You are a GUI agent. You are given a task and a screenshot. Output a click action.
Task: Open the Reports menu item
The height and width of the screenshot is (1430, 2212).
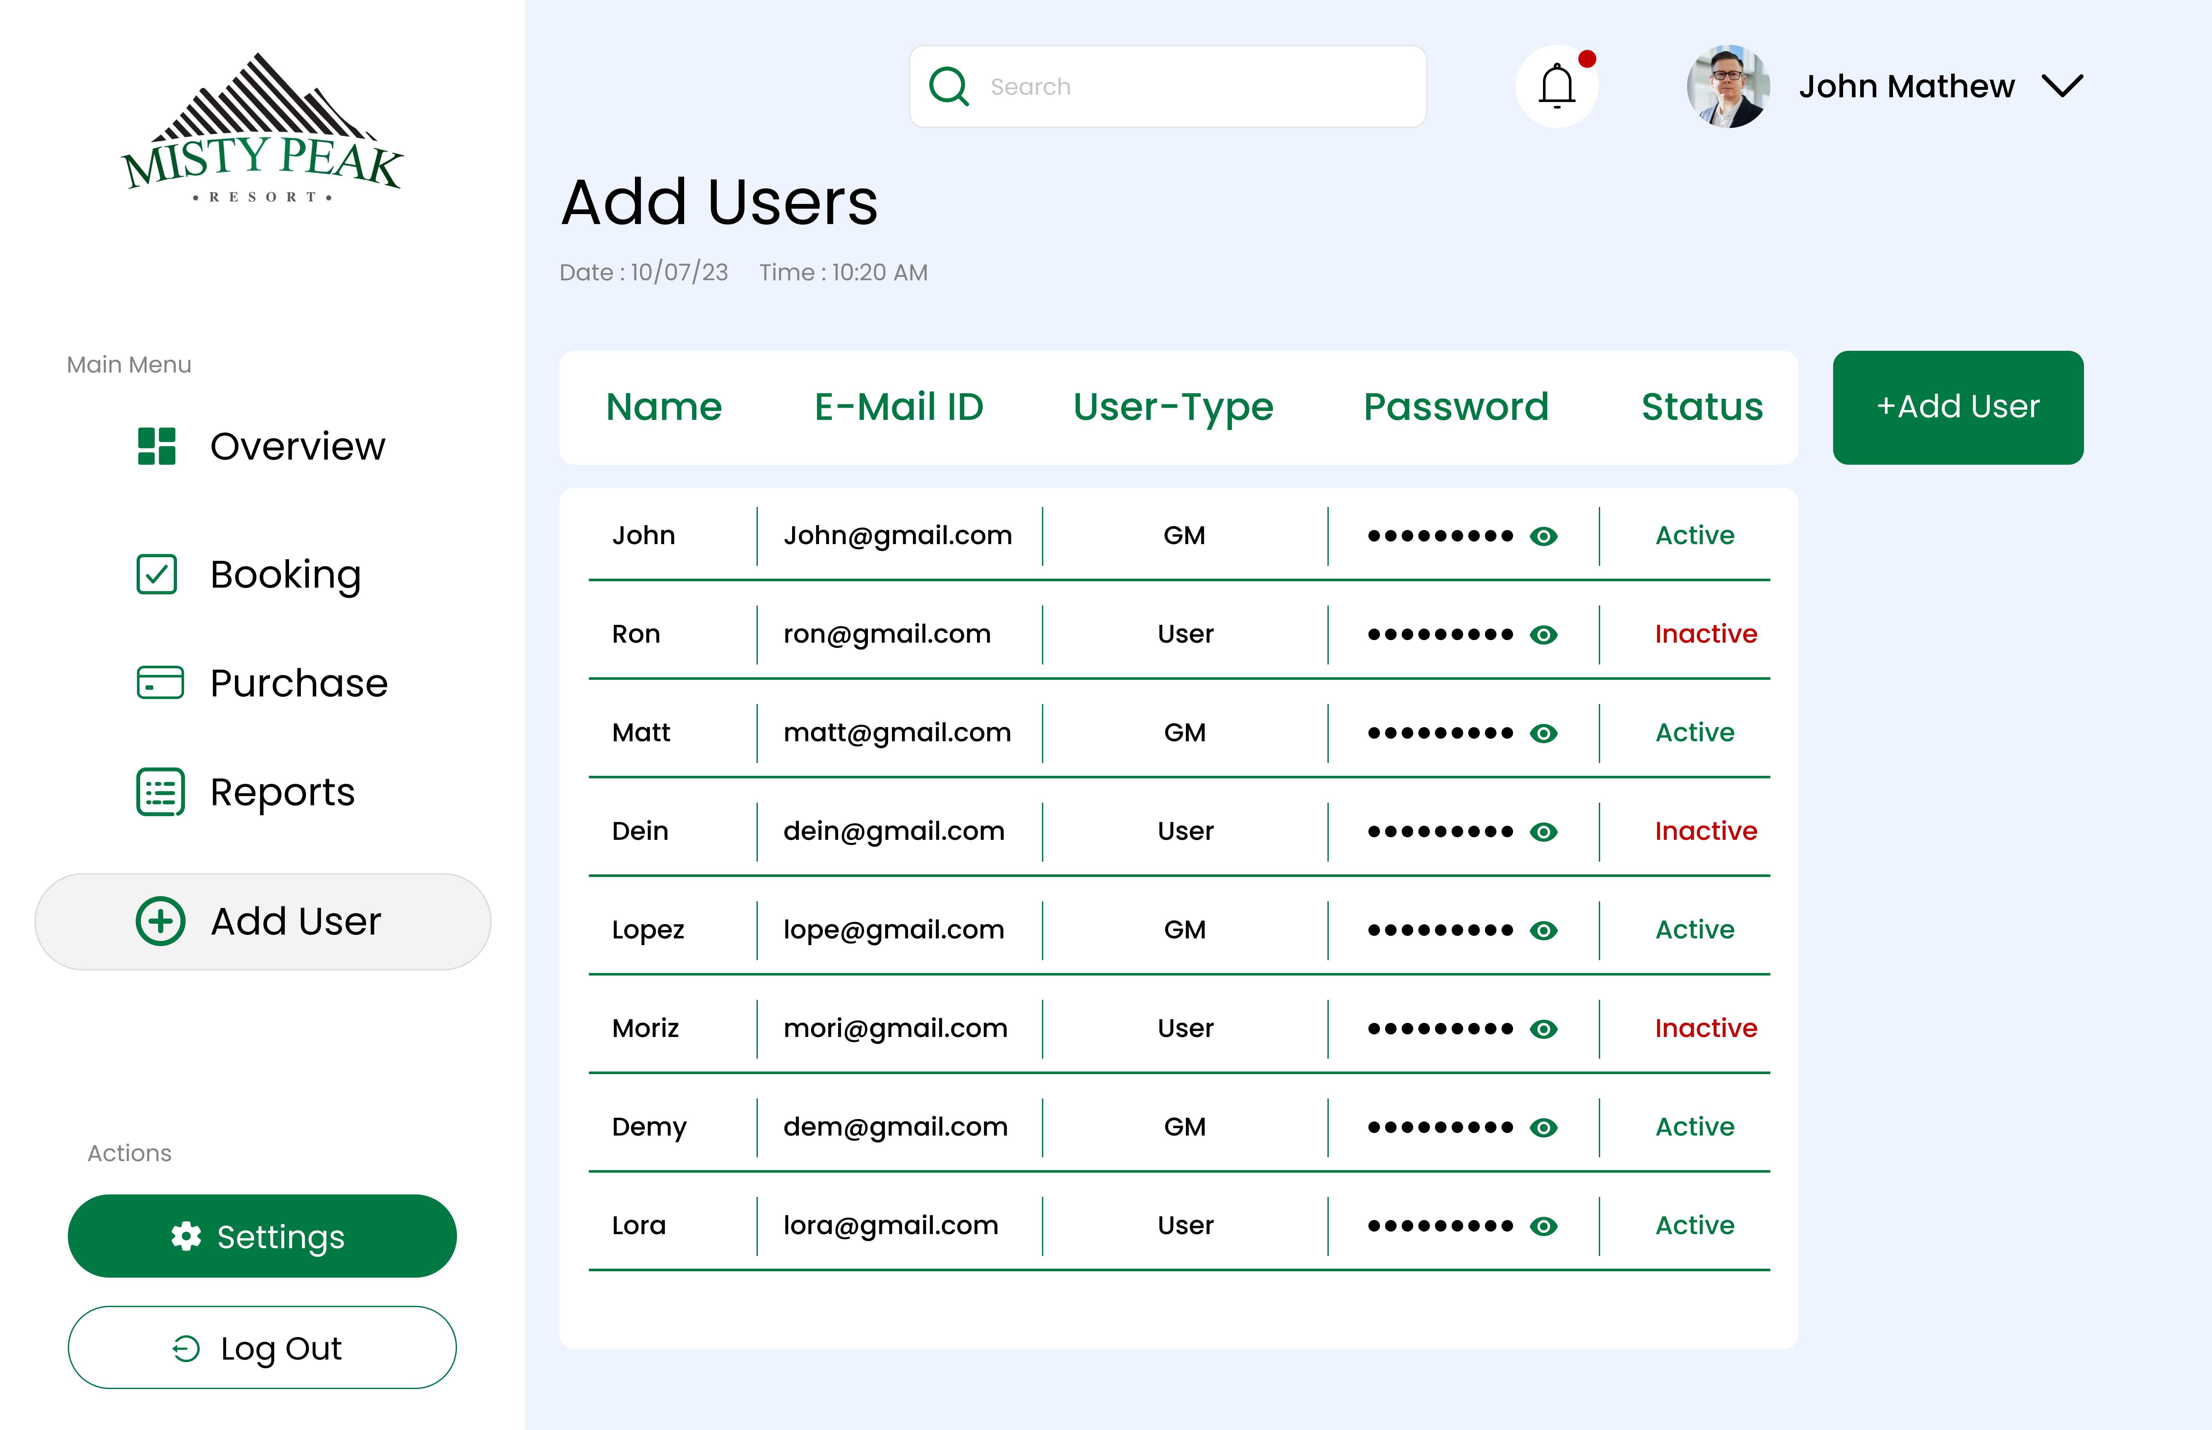tap(282, 792)
